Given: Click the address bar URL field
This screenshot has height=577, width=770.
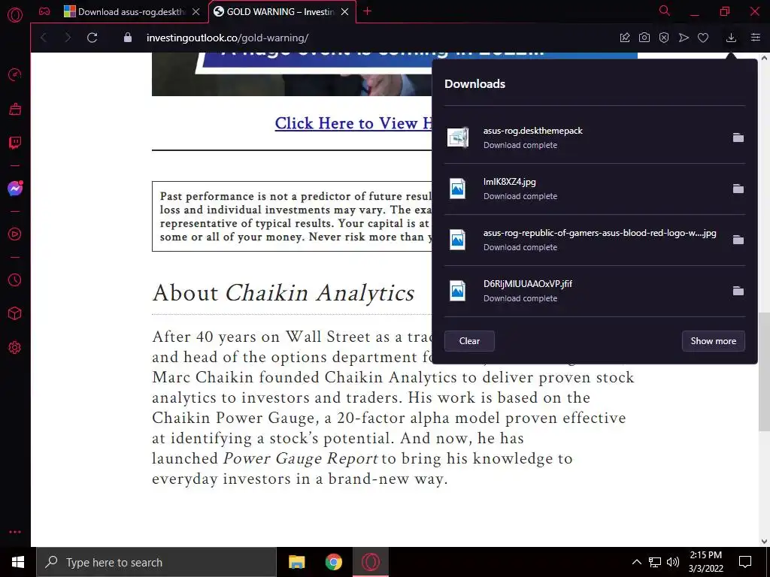Looking at the screenshot, I should 373,38.
